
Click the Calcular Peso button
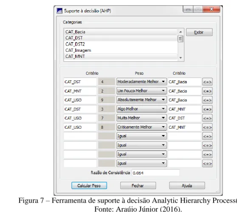(89, 186)
